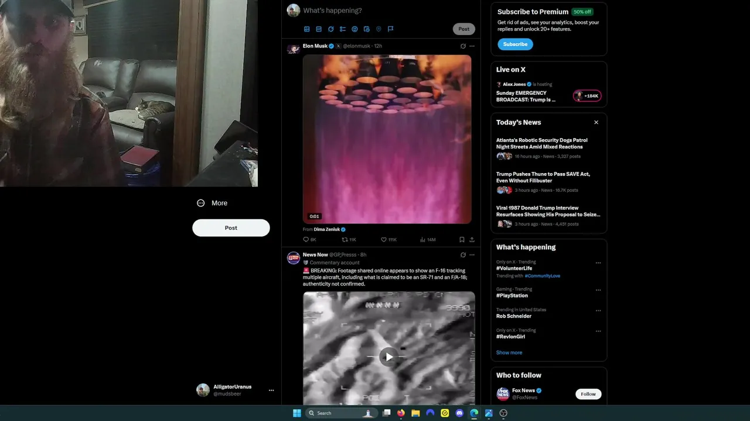Open Windows Start menu
Image resolution: width=750 pixels, height=421 pixels.
(x=297, y=413)
